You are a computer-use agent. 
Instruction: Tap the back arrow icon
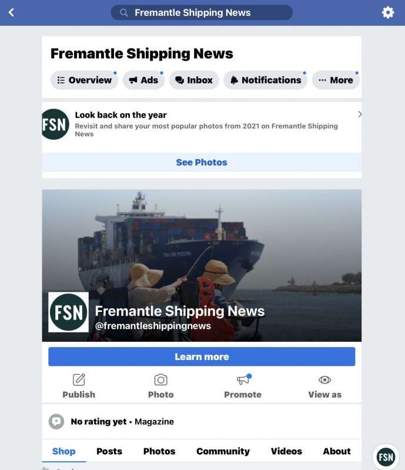click(x=11, y=12)
